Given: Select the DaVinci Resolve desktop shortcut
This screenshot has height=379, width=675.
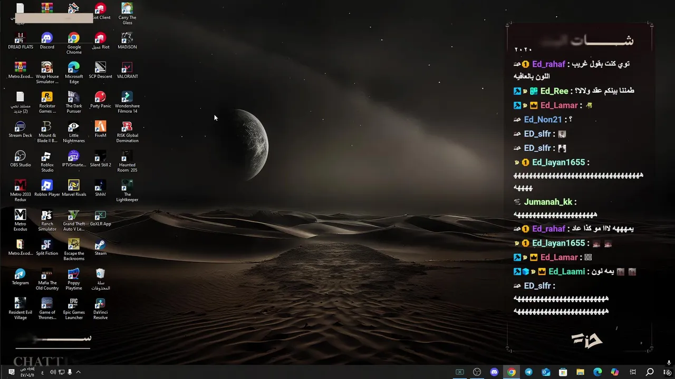Looking at the screenshot, I should (100, 308).
